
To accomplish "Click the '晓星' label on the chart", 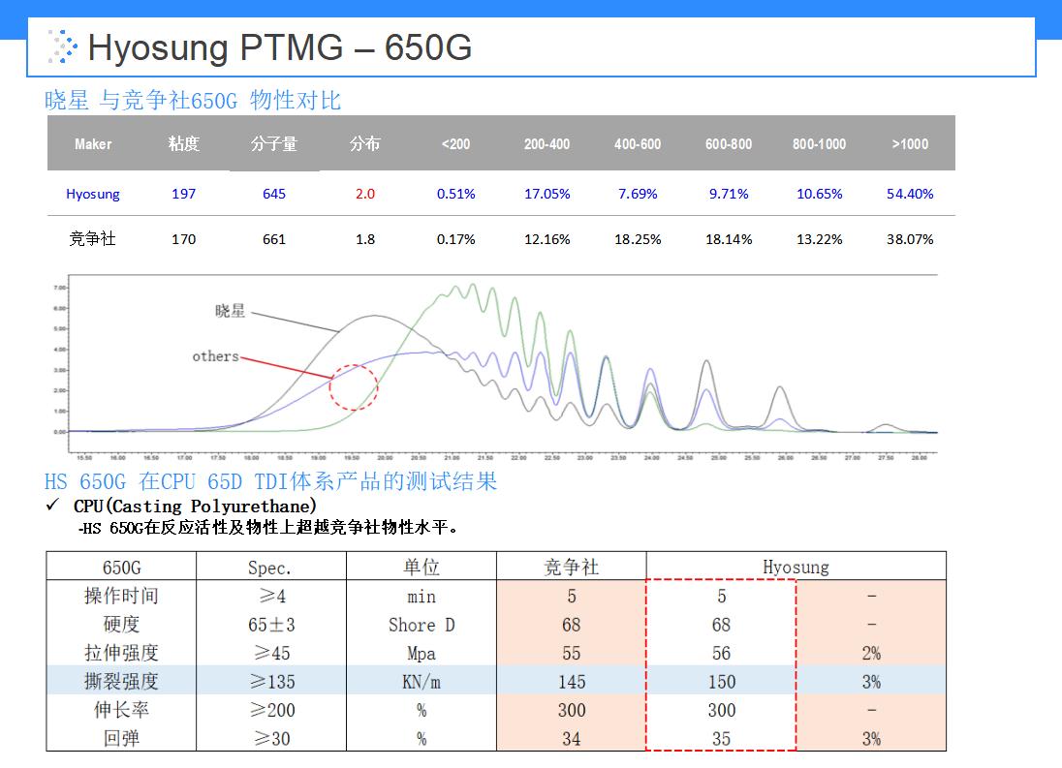I will (230, 311).
